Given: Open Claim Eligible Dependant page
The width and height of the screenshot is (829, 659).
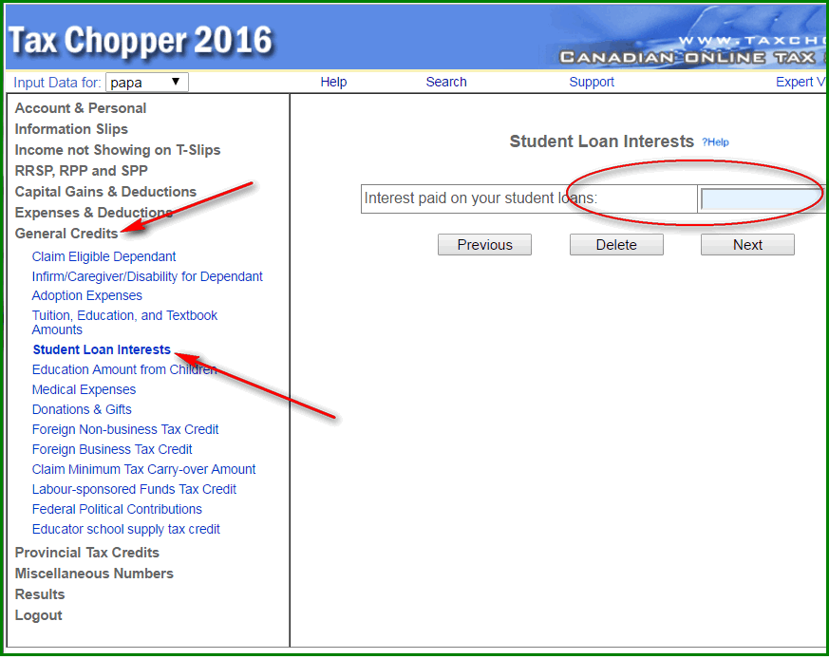Looking at the screenshot, I should [104, 256].
